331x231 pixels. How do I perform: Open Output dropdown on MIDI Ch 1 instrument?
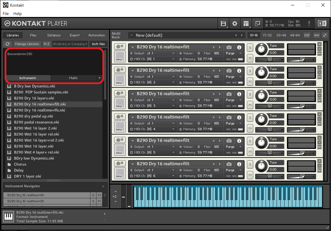coord(173,53)
